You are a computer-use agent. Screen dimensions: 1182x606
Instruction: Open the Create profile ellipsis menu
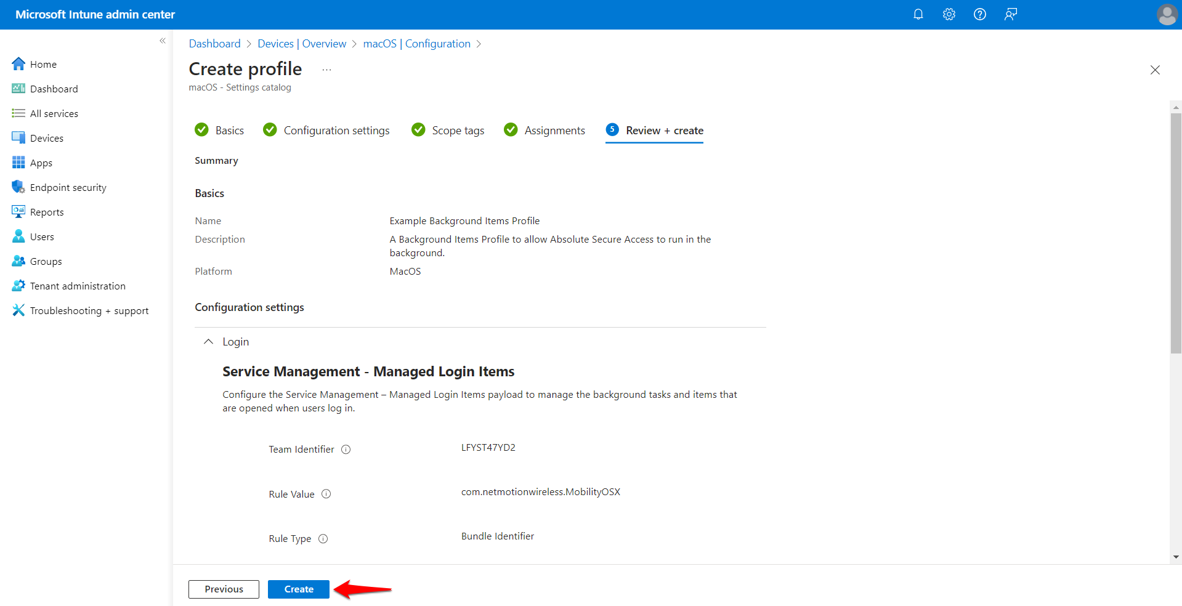(x=326, y=70)
